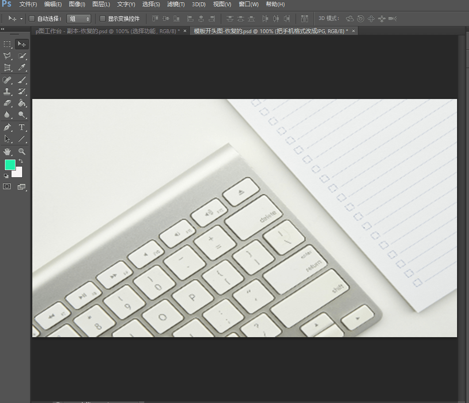Select the Clone Stamp tool

(x=7, y=92)
